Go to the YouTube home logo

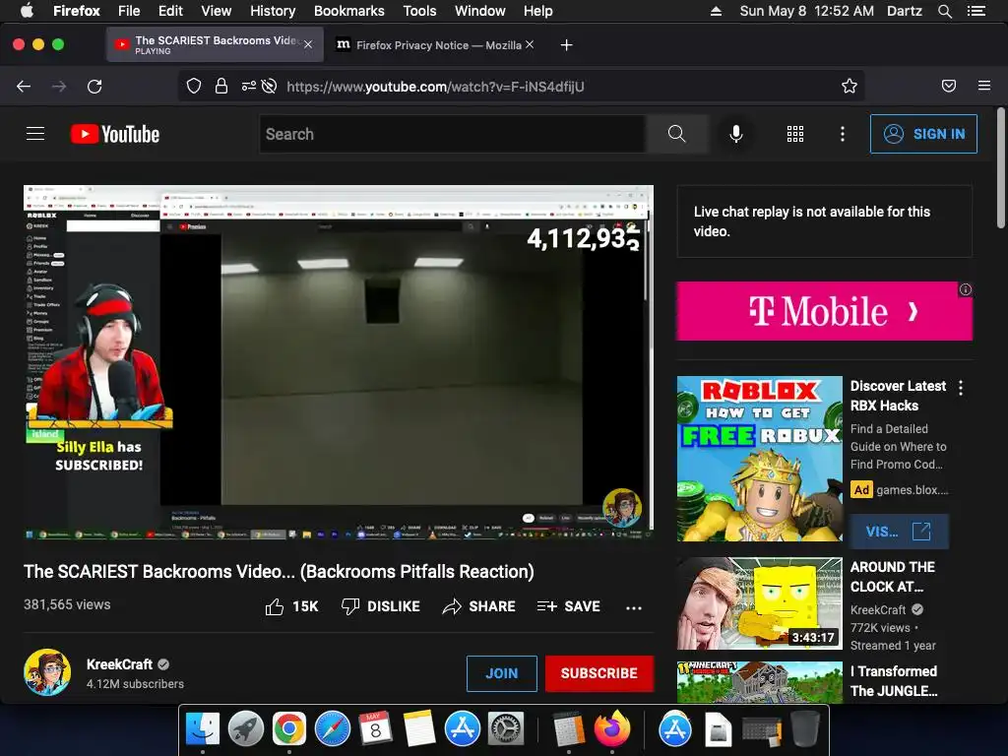click(115, 134)
